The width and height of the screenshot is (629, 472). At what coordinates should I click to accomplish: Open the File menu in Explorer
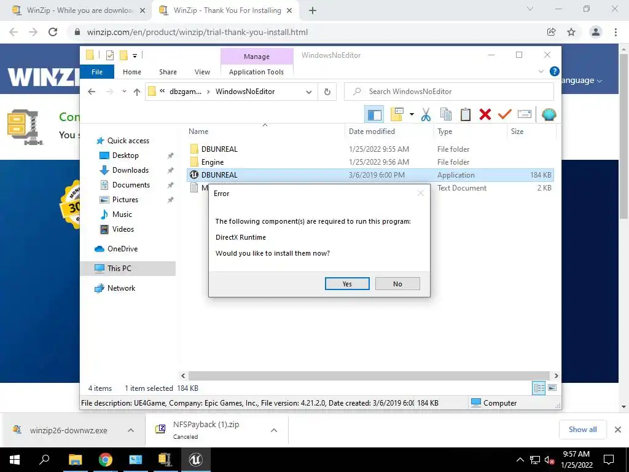97,72
